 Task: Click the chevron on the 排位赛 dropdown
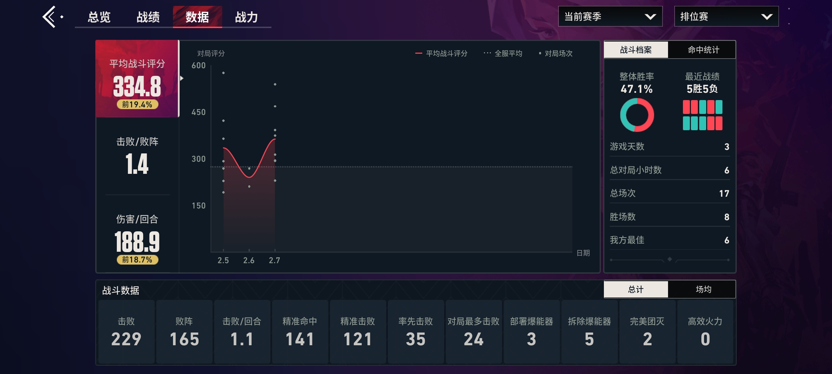click(x=766, y=17)
